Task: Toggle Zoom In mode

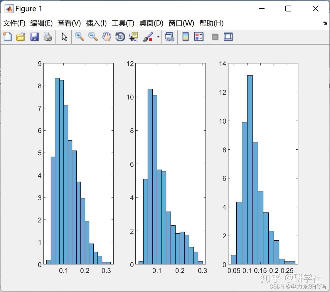Action: (79, 37)
